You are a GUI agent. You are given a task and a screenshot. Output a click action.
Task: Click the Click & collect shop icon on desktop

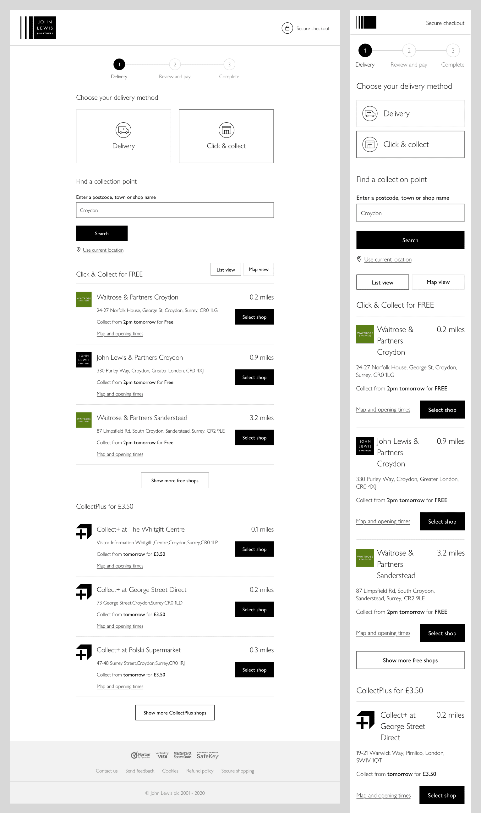click(x=226, y=130)
